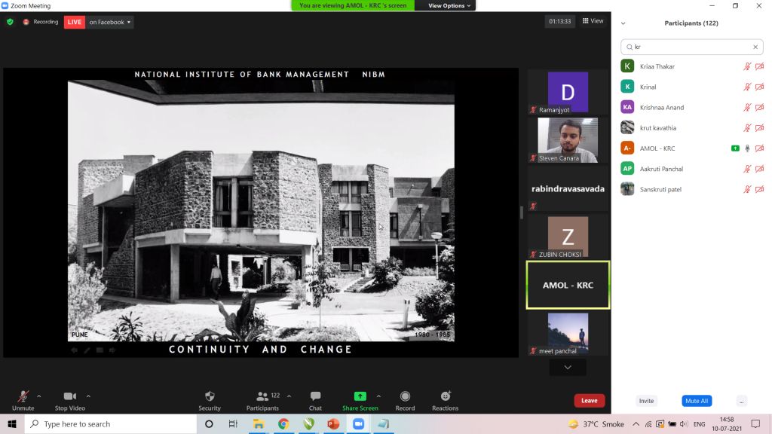The image size is (772, 434).
Task: Open the Chat bubble icon
Action: click(x=315, y=396)
